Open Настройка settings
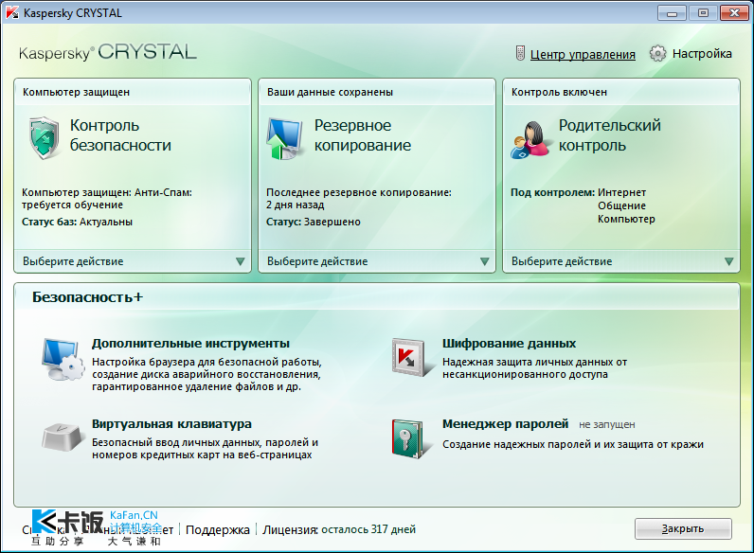Viewport: 754px width, 553px height. click(702, 53)
